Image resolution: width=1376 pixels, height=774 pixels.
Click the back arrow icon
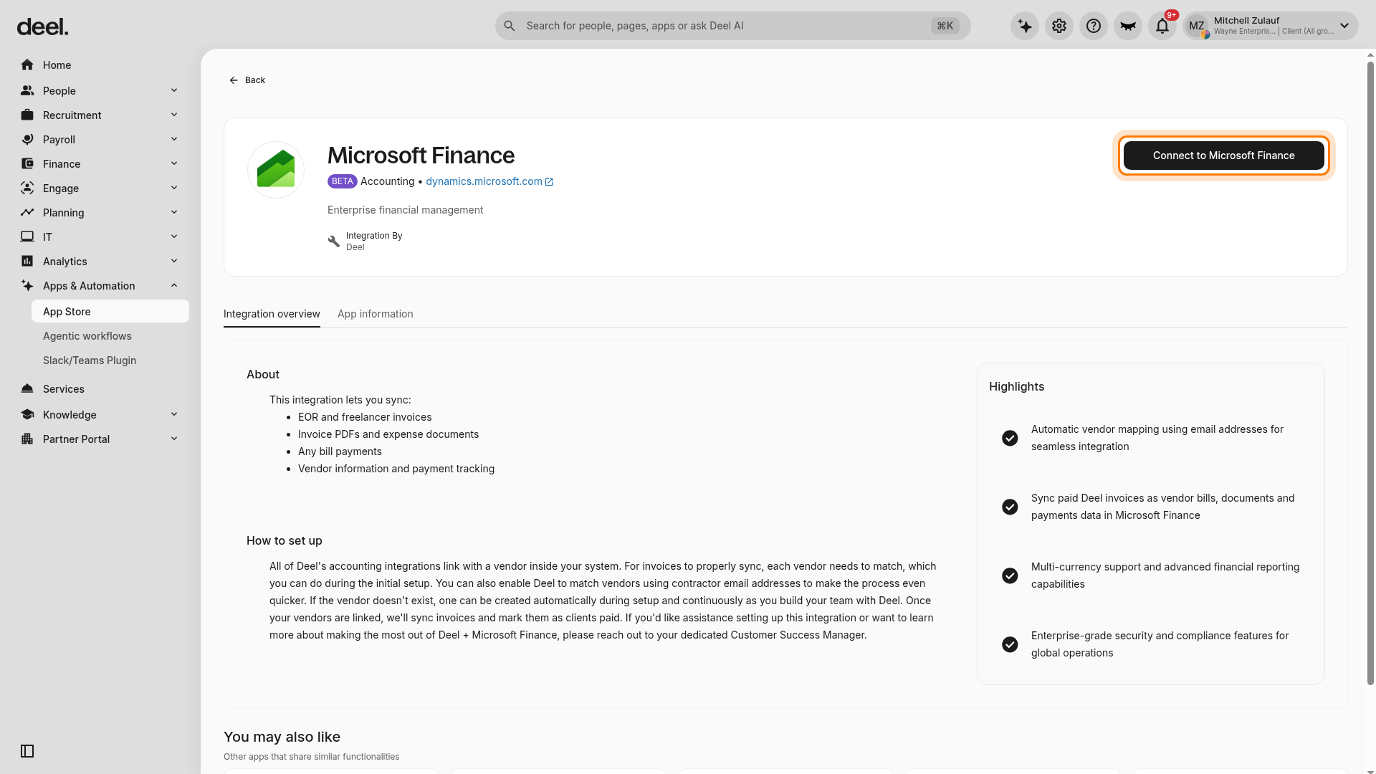(x=234, y=80)
